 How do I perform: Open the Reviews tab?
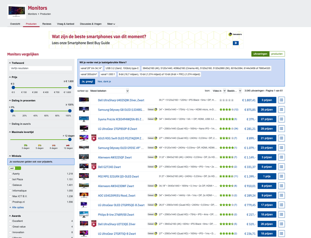tap(47, 24)
